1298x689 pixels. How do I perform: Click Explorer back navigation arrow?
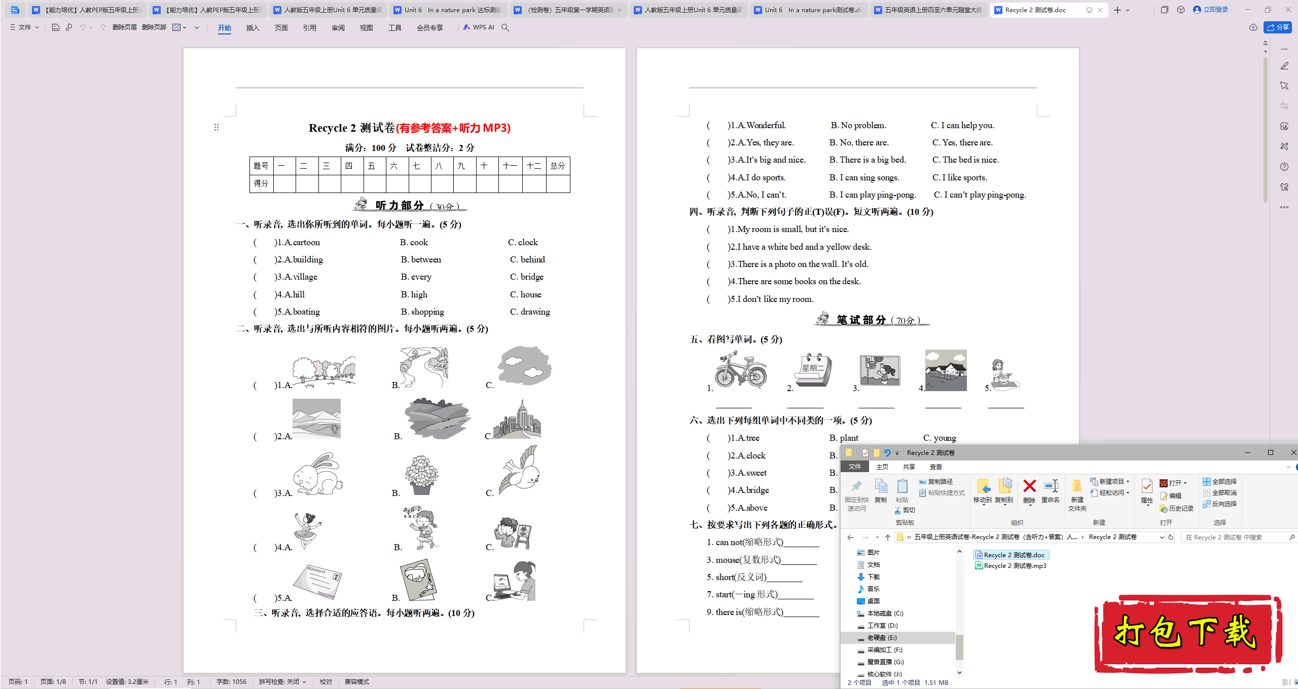click(850, 537)
